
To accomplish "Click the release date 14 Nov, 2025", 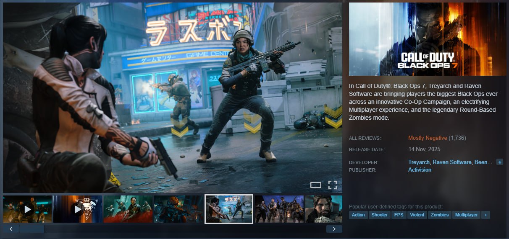I will (x=424, y=149).
